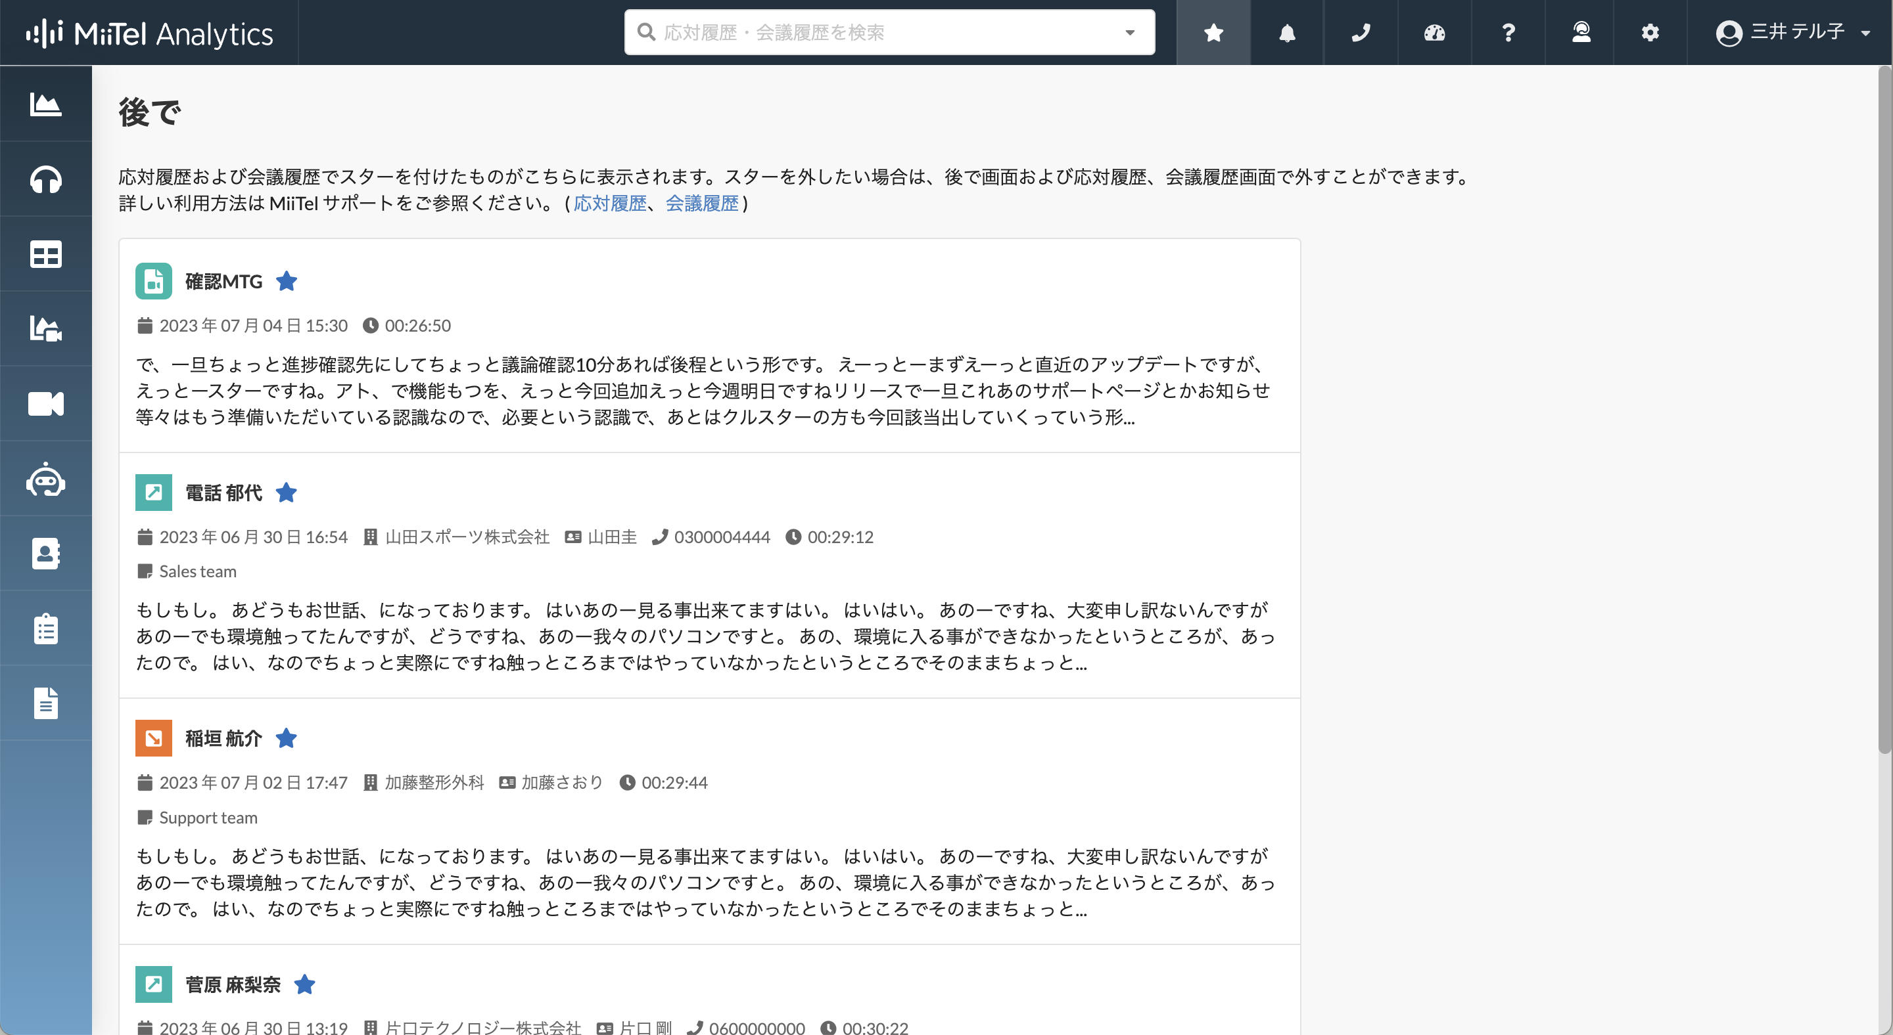
Task: Open the table grid sidebar icon
Action: click(45, 254)
